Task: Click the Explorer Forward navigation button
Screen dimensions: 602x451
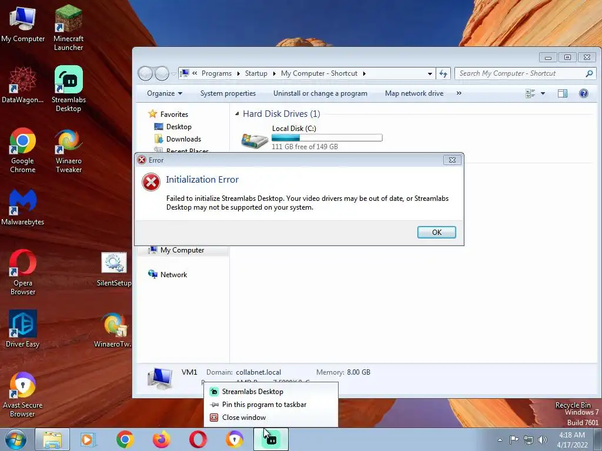Action: tap(162, 73)
